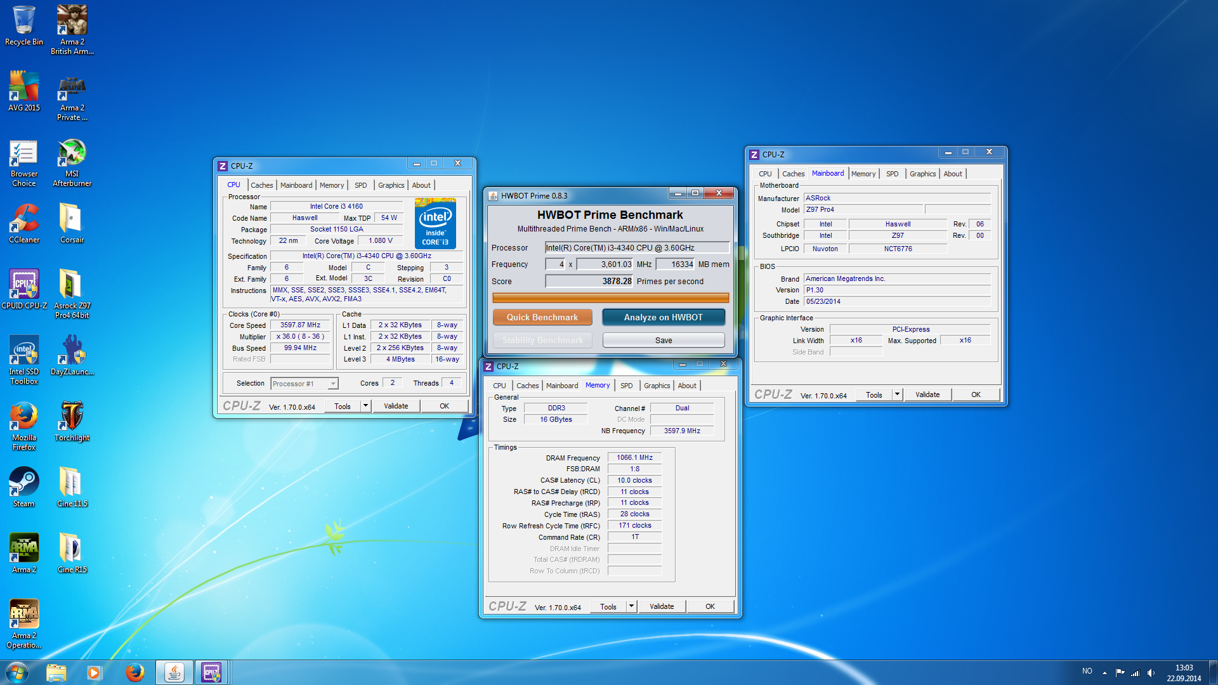This screenshot has width=1218, height=685.
Task: Click Frequency field showing 3,601.03
Action: [x=605, y=264]
